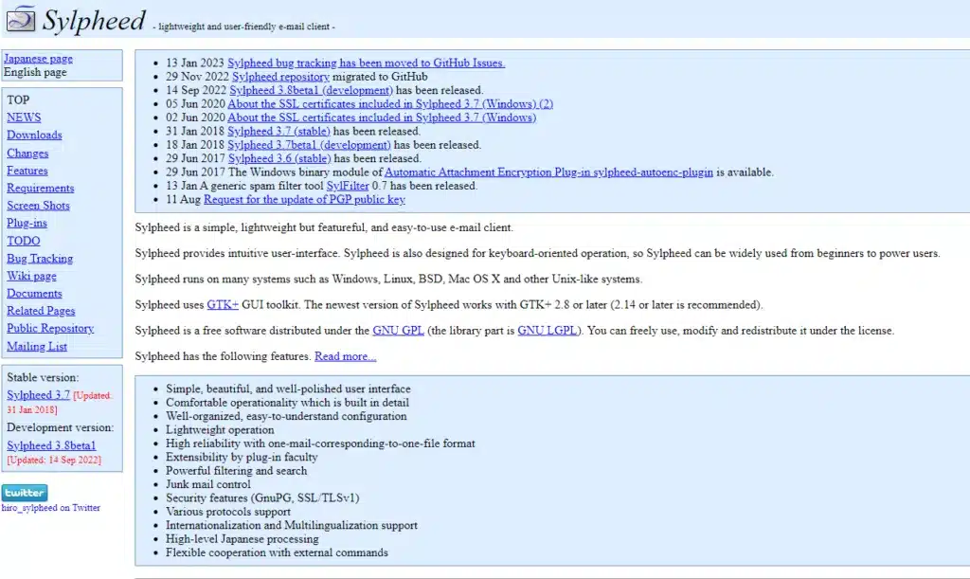
Task: Click the 'Extensibility by plug-in faculty' item
Action: click(242, 457)
